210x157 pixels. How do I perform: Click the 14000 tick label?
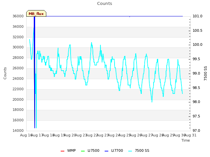point(18,131)
